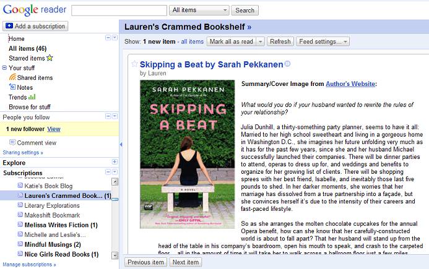Screen dimensions: 429x269
Task: Show all items link
Action: [193, 41]
